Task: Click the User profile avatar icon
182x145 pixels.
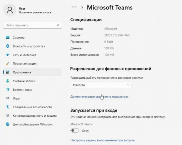Action: pyautogui.click(x=10, y=10)
